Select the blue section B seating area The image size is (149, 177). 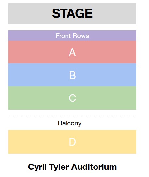click(72, 75)
